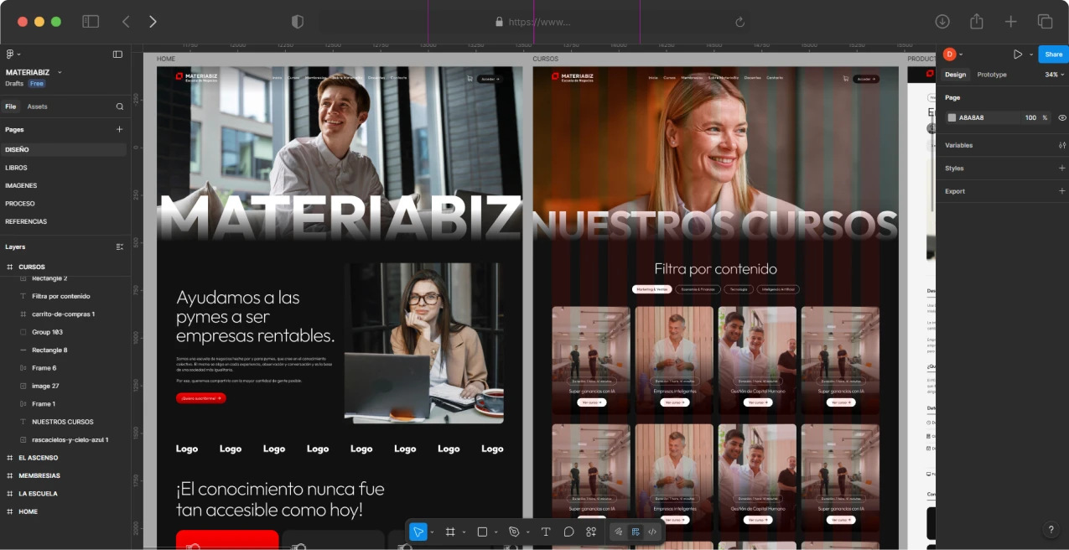Add a new page with the plus icon
This screenshot has height=550, width=1069.
coord(119,129)
